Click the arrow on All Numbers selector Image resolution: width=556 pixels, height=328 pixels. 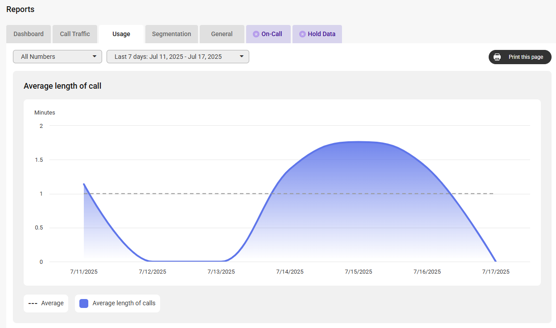(94, 57)
